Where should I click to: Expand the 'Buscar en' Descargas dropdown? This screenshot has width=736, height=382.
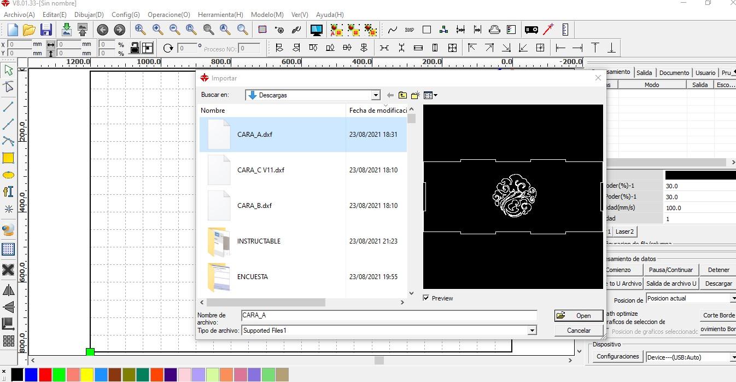(x=376, y=95)
